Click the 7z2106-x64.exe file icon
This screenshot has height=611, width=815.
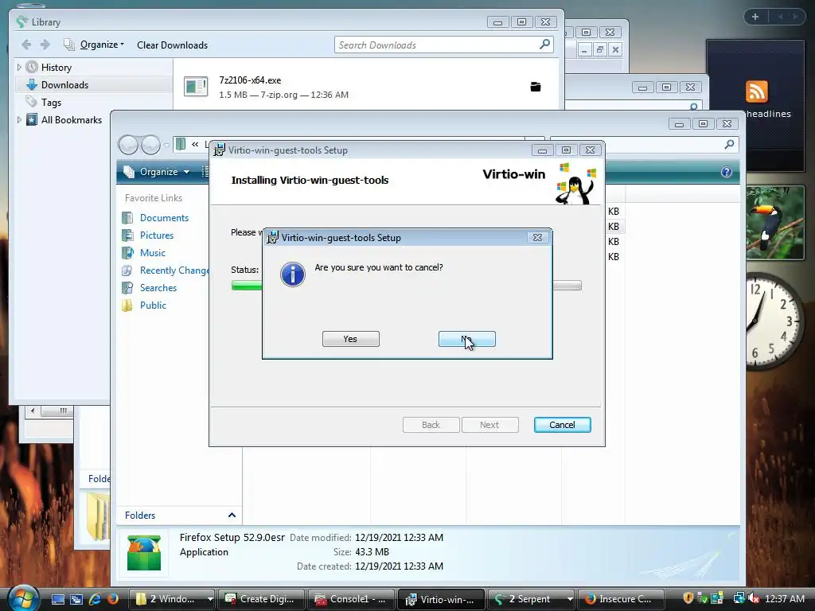(x=196, y=87)
